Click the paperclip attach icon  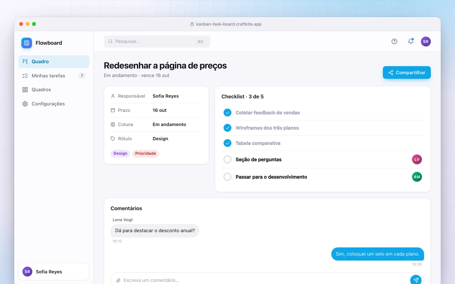coord(118,280)
